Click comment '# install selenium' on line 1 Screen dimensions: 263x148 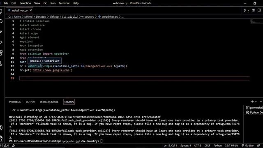coord(35,21)
